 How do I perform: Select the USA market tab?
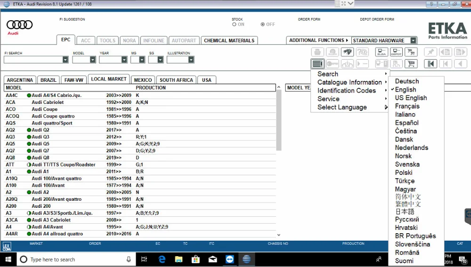(x=207, y=80)
